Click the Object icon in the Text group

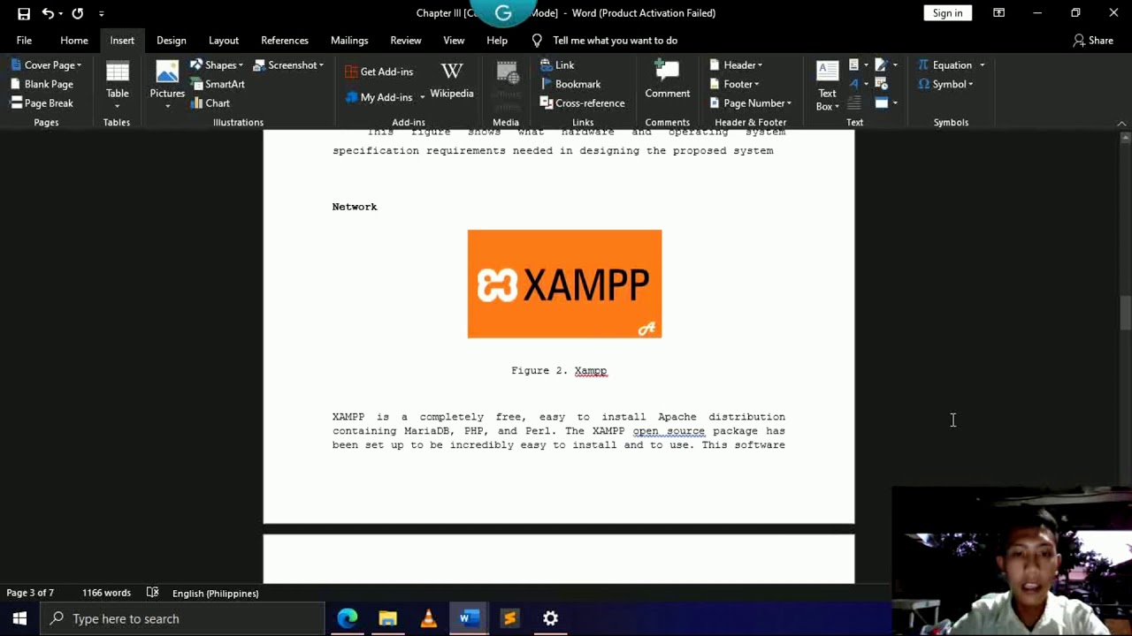[x=882, y=102]
